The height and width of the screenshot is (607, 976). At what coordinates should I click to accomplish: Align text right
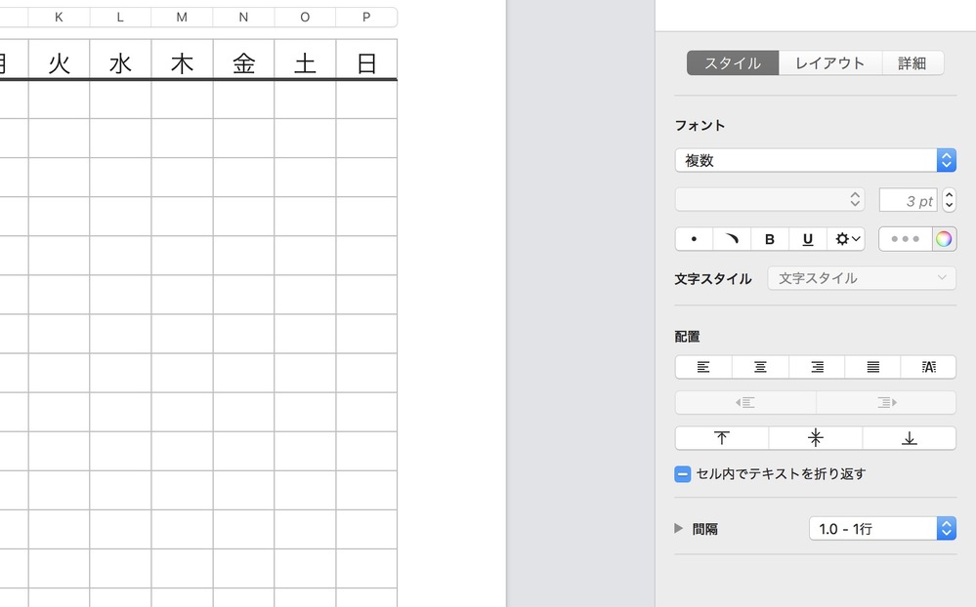click(817, 367)
